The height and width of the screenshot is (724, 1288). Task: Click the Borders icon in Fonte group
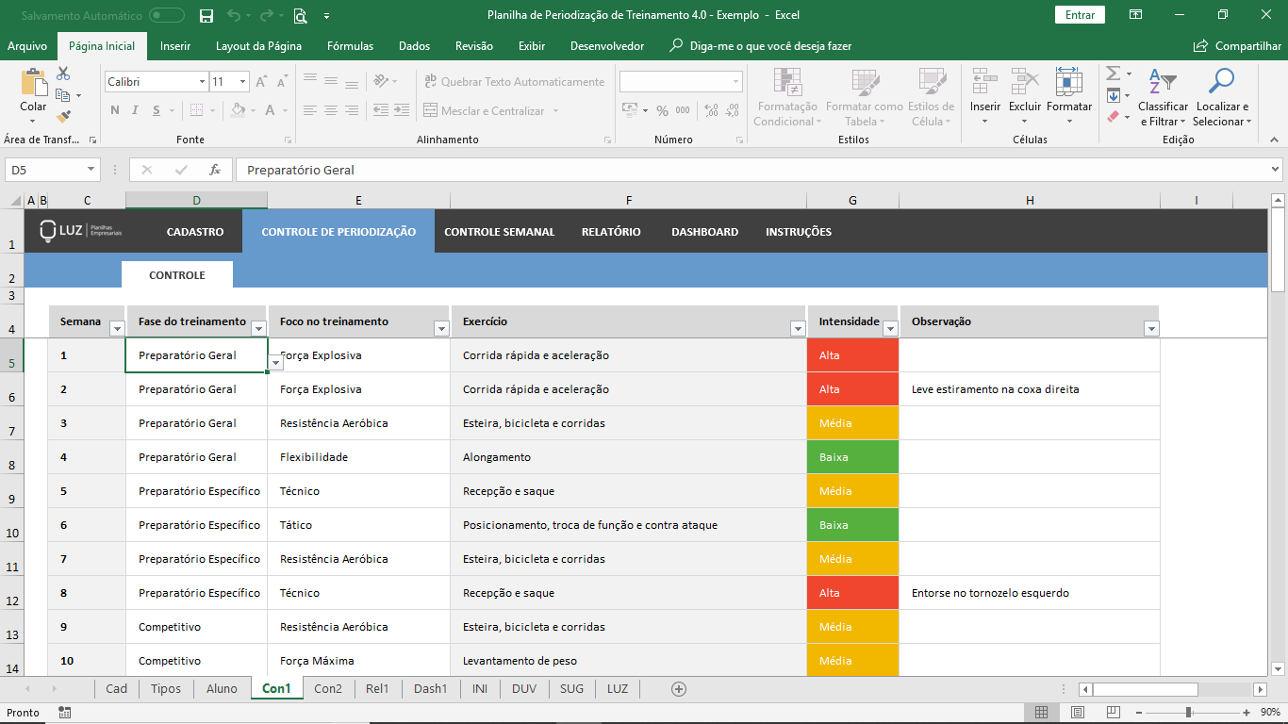tap(195, 110)
